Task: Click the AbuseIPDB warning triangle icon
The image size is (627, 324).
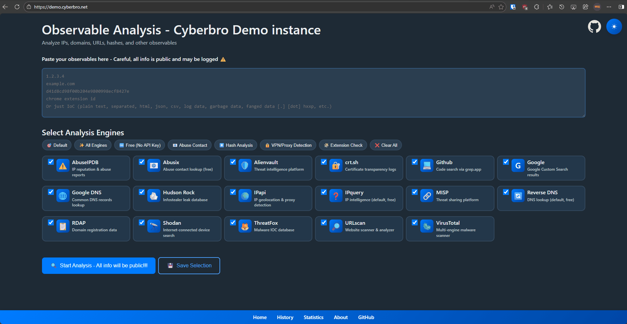Action: (63, 165)
